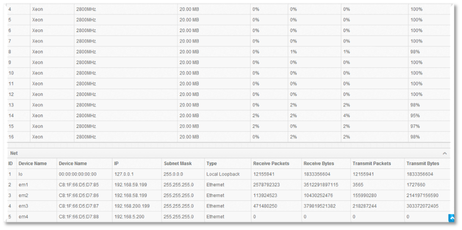
Task: Collapse the Net panel with its chevron
Action: pyautogui.click(x=445, y=153)
